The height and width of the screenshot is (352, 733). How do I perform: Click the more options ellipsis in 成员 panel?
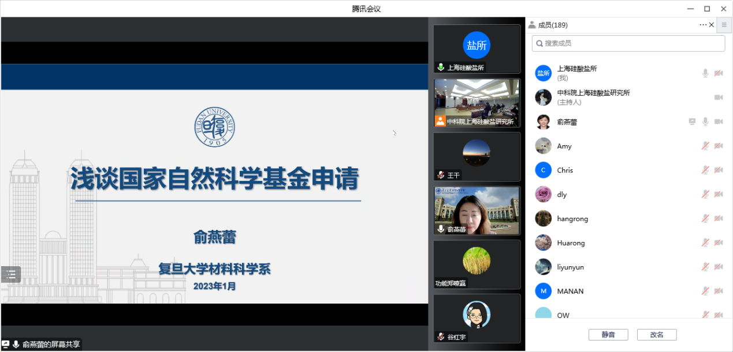coord(702,25)
